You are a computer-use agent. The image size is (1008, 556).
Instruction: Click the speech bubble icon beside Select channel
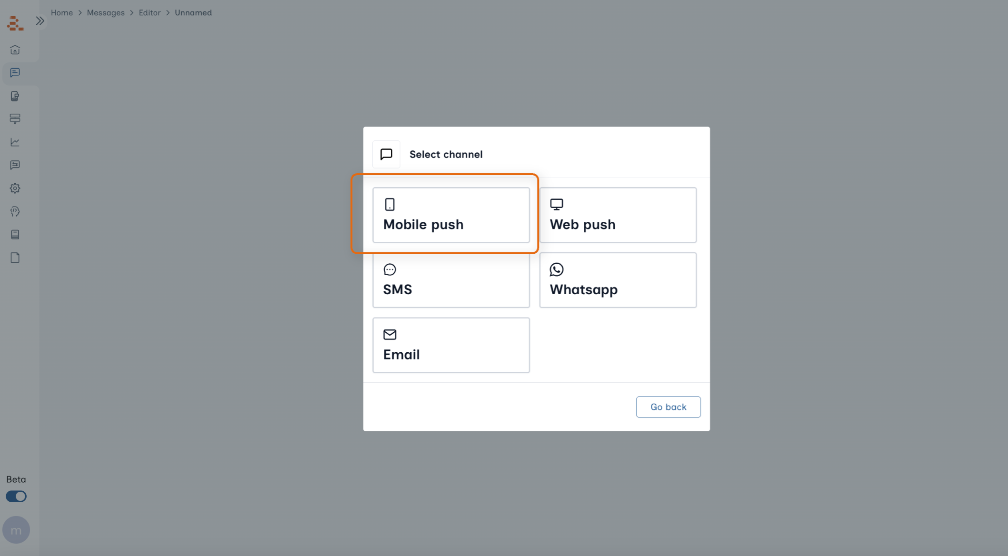pyautogui.click(x=386, y=154)
